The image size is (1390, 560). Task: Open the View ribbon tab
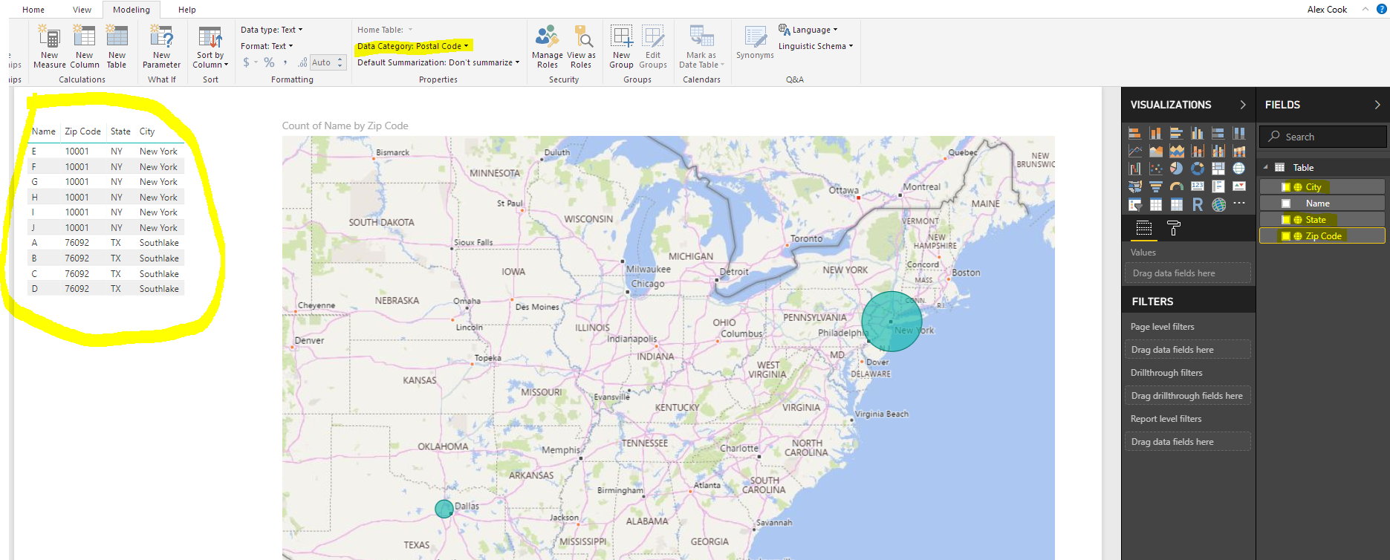click(x=82, y=10)
